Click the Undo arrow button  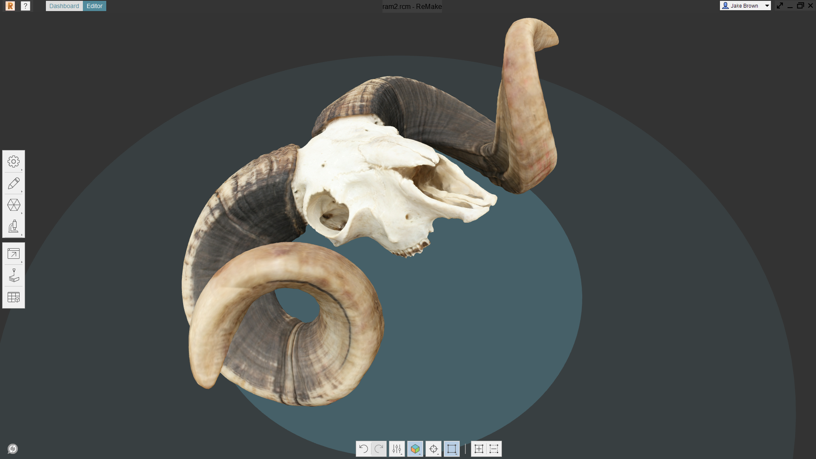pyautogui.click(x=363, y=449)
